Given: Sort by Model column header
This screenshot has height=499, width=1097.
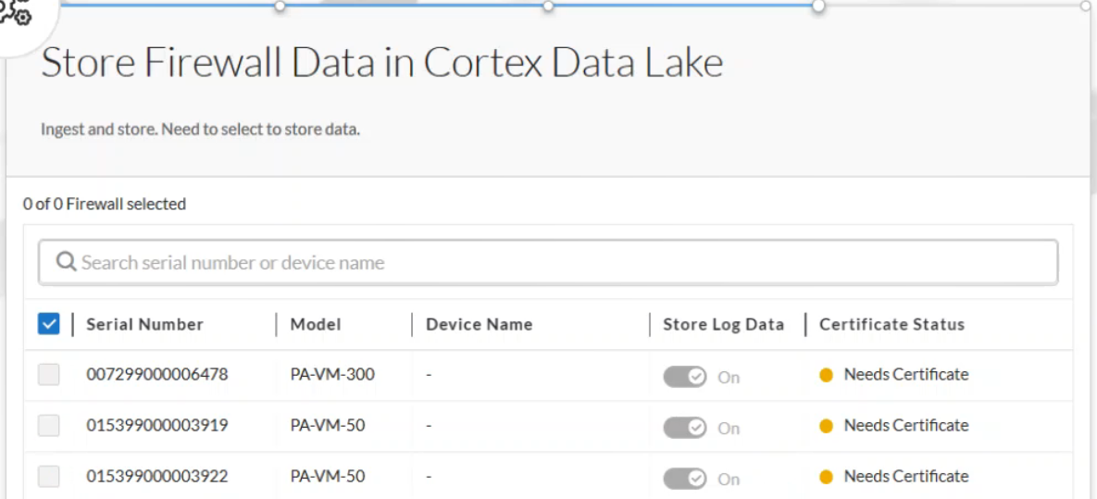Looking at the screenshot, I should [316, 324].
